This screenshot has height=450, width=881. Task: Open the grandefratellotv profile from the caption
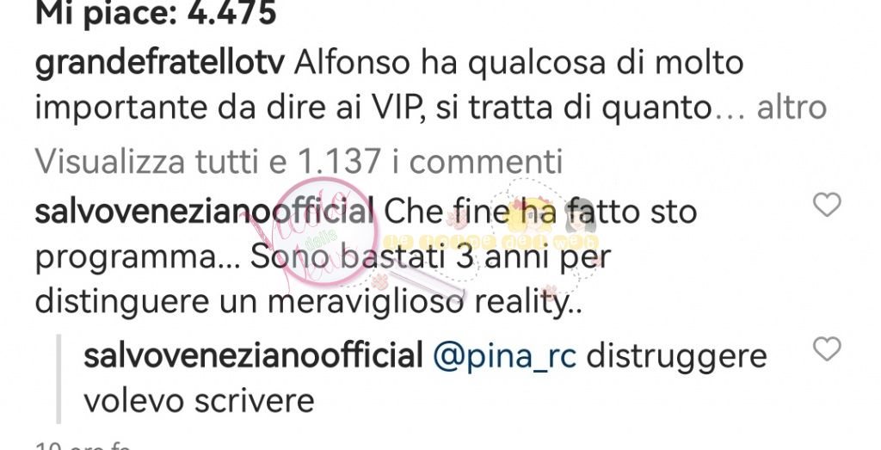159,63
